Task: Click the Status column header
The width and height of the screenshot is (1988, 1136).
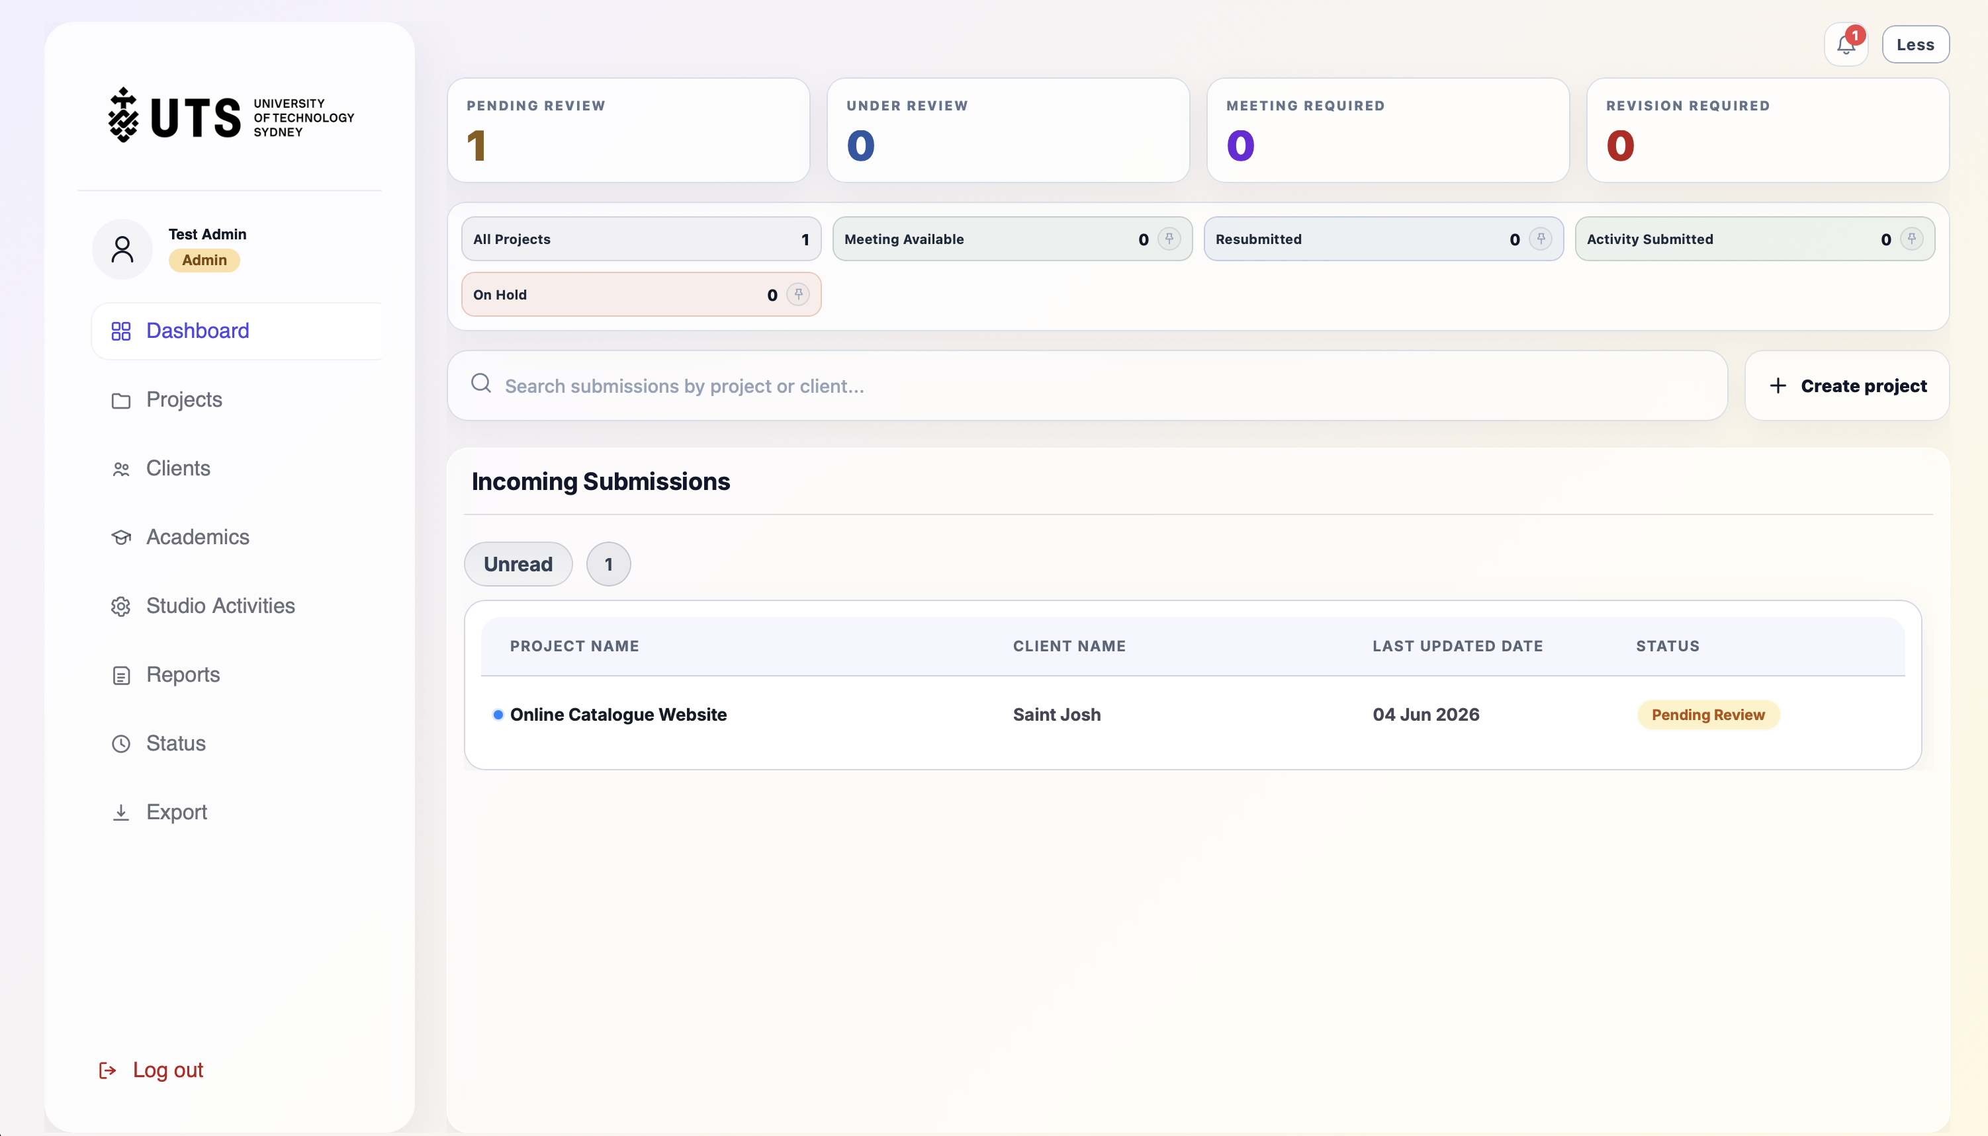Action: (1668, 646)
